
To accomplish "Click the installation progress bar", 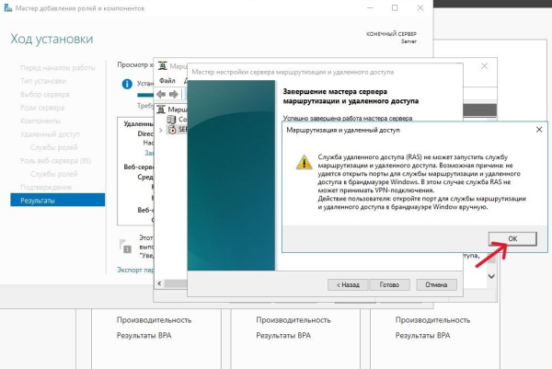I will pyautogui.click(x=144, y=95).
